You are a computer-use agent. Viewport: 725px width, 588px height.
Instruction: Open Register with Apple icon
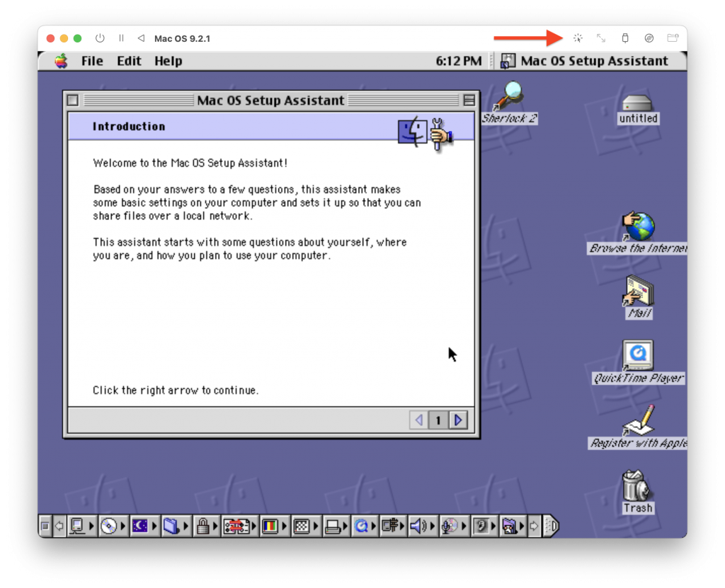[x=639, y=422]
